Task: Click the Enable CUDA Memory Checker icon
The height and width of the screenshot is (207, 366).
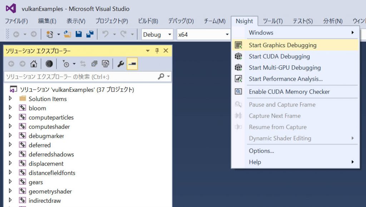Action: (238, 91)
